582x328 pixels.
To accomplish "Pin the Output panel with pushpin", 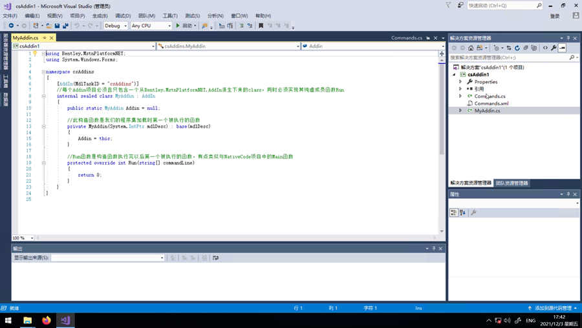I will (x=433, y=249).
